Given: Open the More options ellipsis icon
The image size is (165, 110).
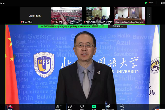Looking at the screenshot, I should click(122, 106).
